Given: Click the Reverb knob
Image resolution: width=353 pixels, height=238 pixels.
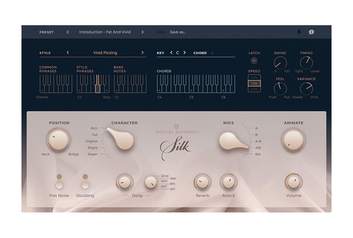Looking at the screenshot, I should (x=202, y=182).
